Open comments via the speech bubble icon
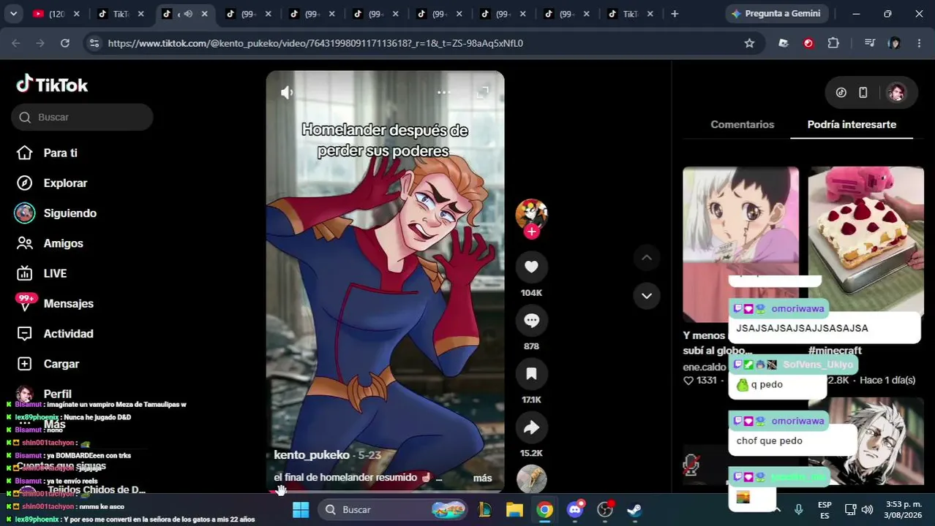Viewport: 935px width, 526px height. [532, 321]
